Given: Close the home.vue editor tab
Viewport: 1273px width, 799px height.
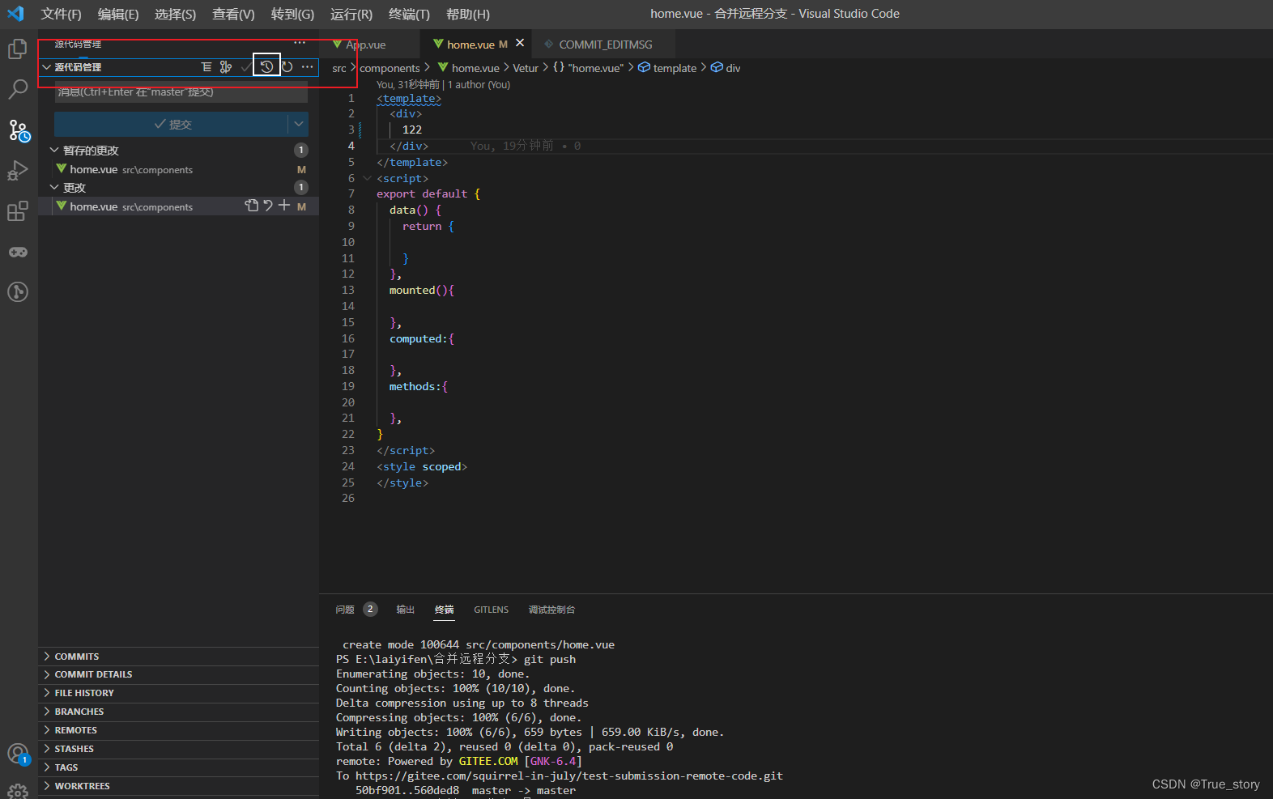Looking at the screenshot, I should pos(520,43).
